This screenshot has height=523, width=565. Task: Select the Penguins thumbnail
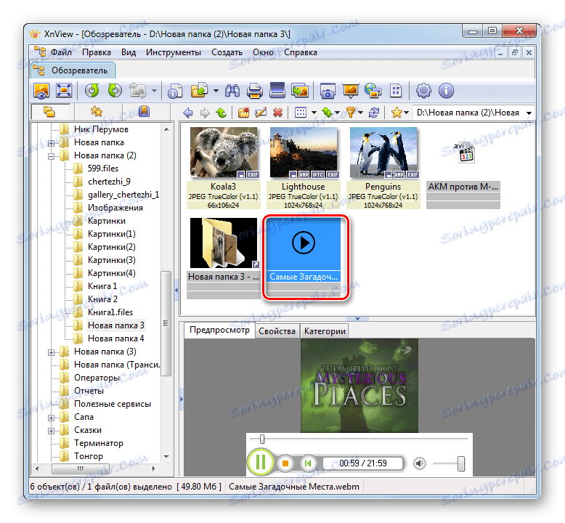tap(383, 168)
